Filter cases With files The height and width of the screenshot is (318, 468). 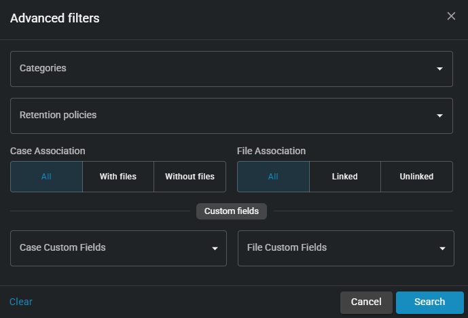(x=118, y=177)
